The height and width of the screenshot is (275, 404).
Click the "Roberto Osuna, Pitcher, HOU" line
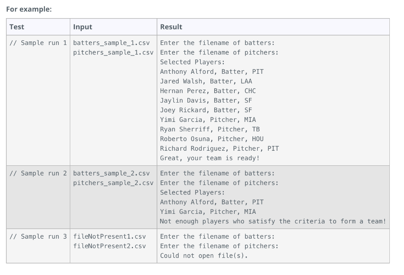pyautogui.click(x=211, y=139)
